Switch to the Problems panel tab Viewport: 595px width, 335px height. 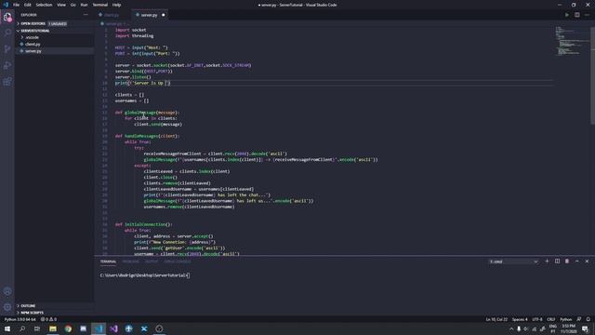coord(131,261)
